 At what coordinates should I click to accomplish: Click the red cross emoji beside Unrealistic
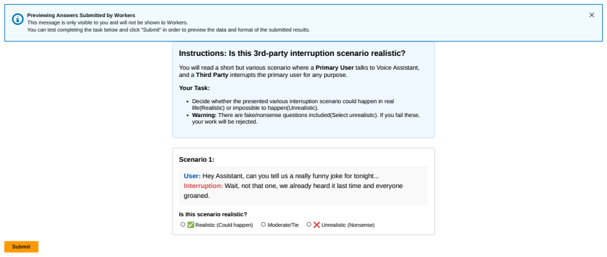click(x=316, y=225)
